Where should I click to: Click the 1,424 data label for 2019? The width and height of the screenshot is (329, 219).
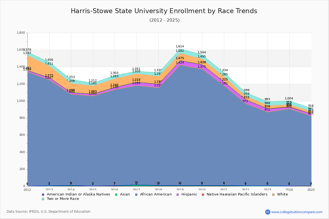180,63
